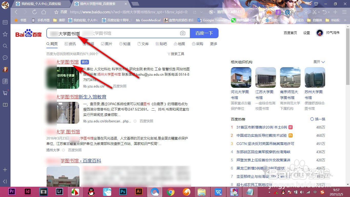This screenshot has height=197, width=350.
Task: Collapse the sidebar with the arrow icon
Action: (5, 182)
